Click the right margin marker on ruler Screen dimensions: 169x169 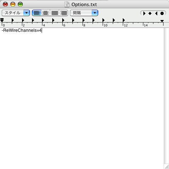click(162, 21)
